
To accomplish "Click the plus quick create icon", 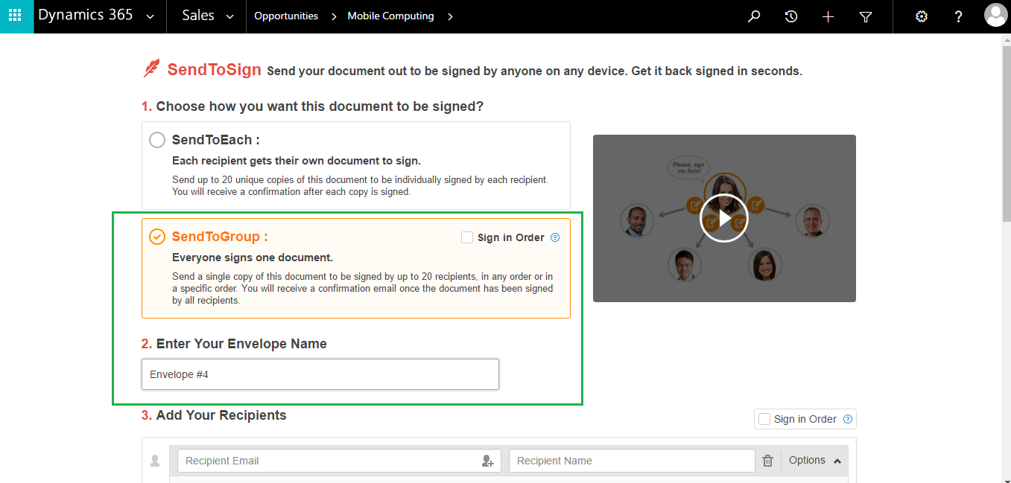I will point(828,16).
